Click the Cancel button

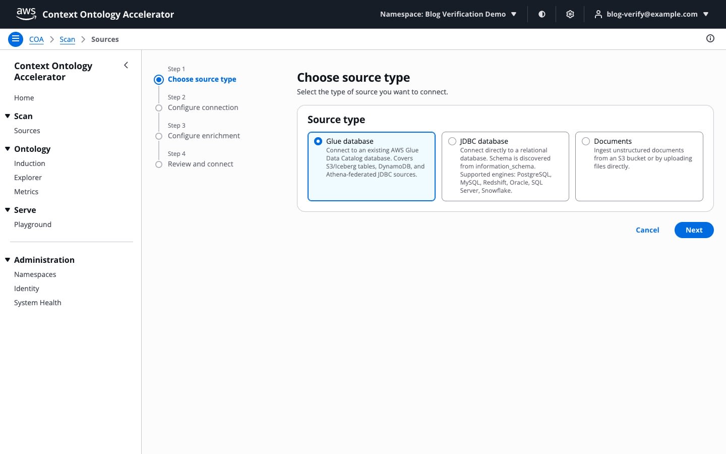(x=647, y=230)
